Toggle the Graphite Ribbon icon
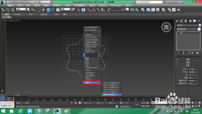This screenshot has height=114, width=202. point(148,10)
